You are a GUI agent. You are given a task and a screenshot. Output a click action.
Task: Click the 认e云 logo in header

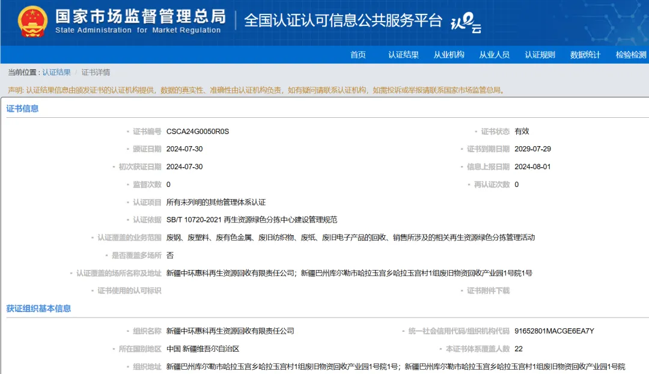tap(466, 23)
